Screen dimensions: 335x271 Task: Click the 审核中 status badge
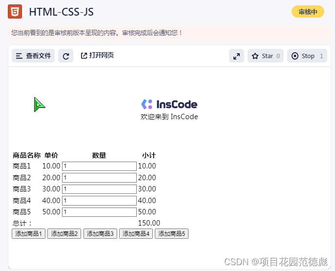coord(308,12)
